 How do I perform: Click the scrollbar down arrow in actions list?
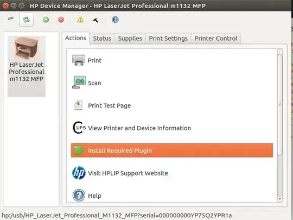[x=280, y=199]
